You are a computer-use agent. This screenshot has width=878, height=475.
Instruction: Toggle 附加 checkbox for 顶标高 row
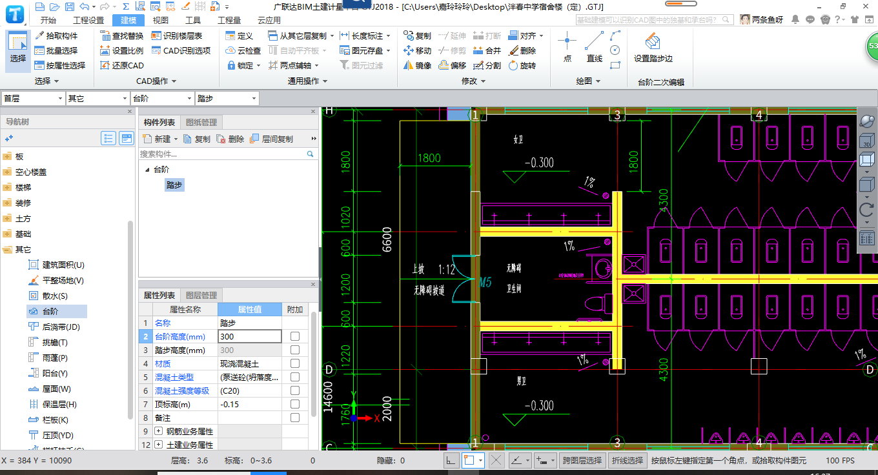pos(295,404)
